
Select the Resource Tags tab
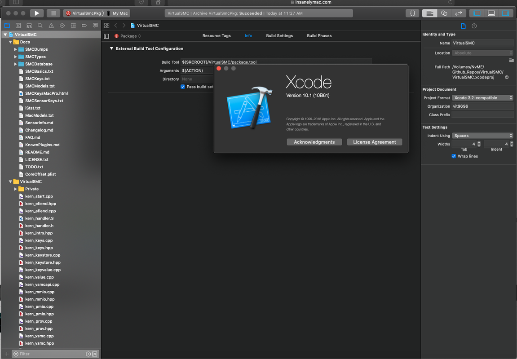tap(217, 35)
